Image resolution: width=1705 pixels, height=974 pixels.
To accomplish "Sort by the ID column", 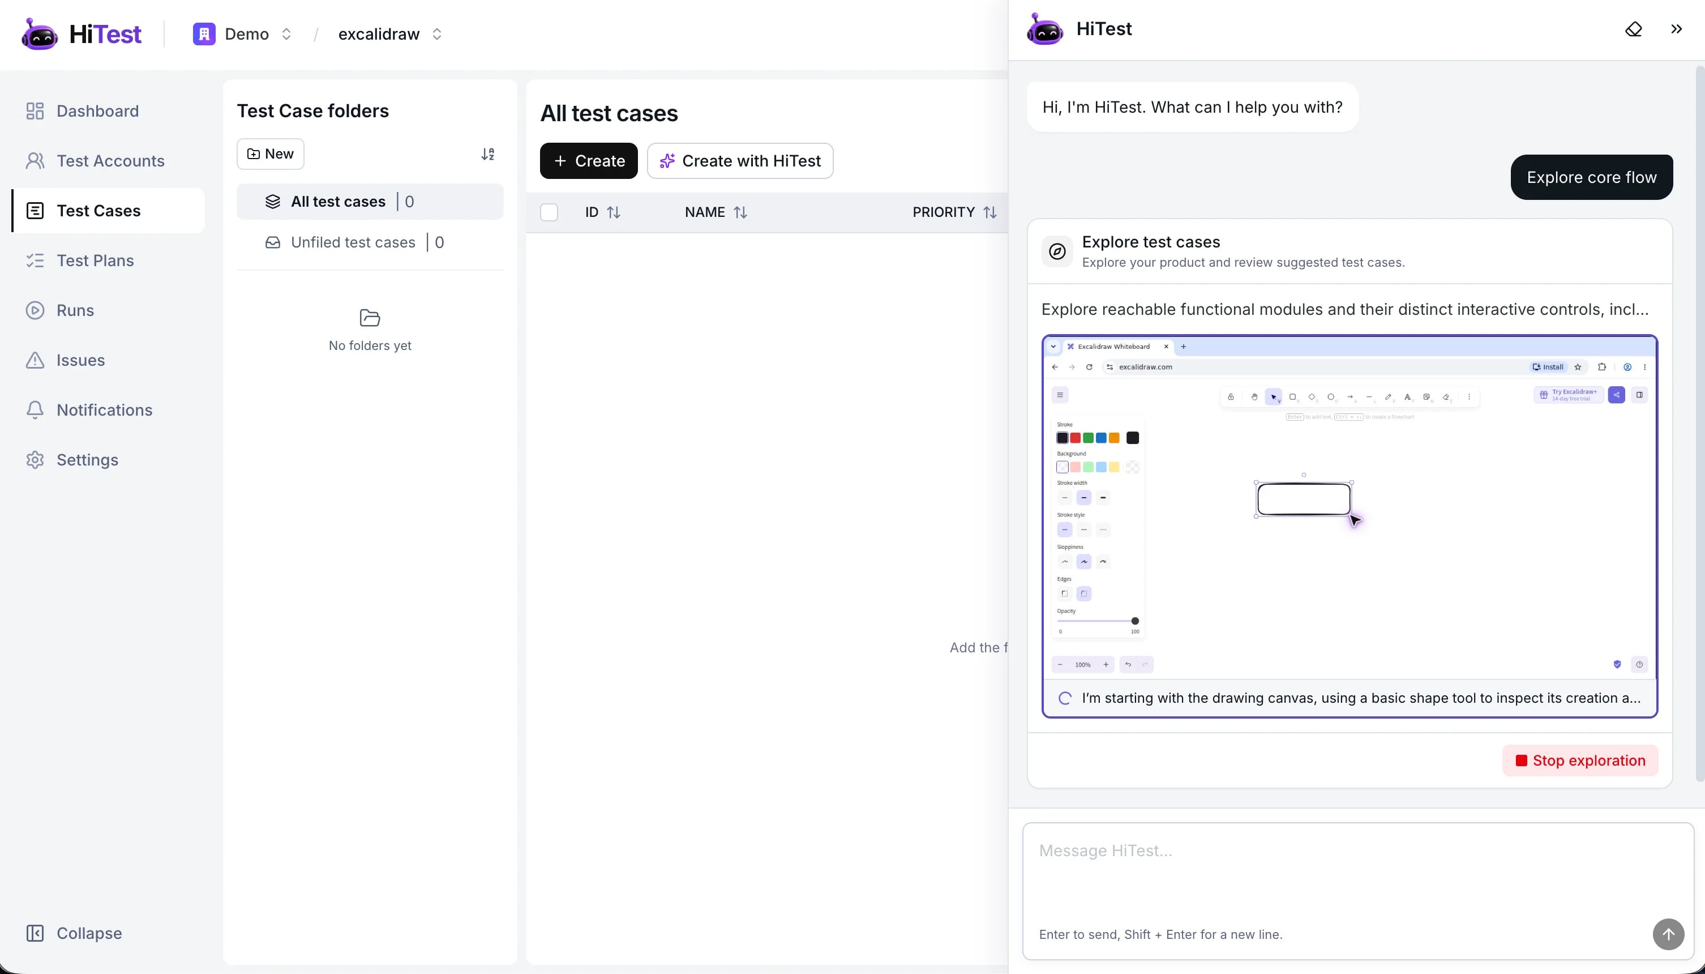I will 602,213.
